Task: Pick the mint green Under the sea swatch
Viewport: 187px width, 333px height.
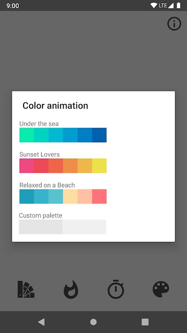Action: coord(27,135)
